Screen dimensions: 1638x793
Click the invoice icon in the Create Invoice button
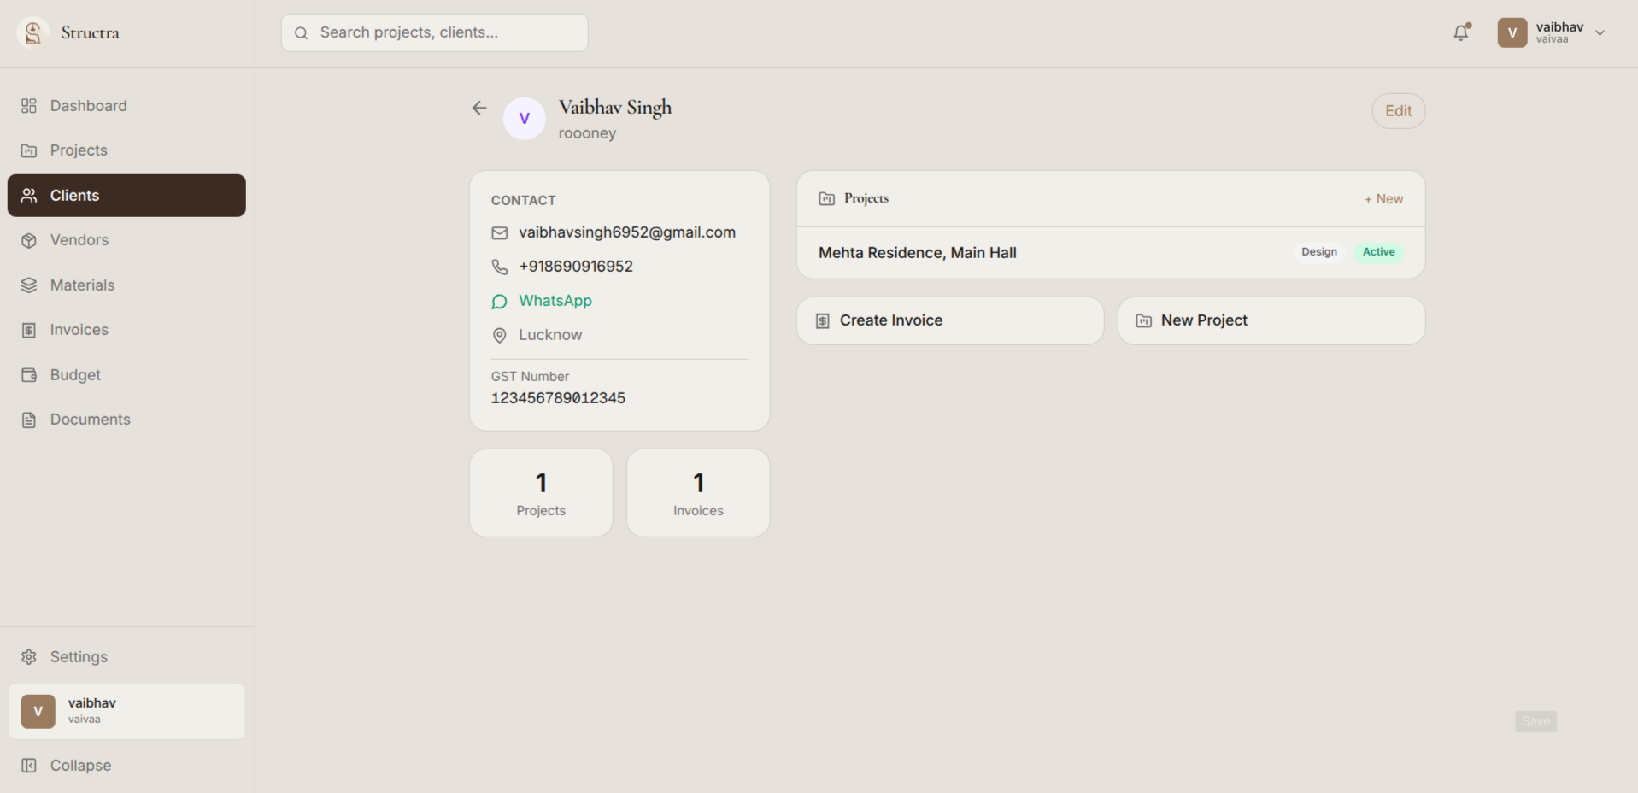coord(823,320)
